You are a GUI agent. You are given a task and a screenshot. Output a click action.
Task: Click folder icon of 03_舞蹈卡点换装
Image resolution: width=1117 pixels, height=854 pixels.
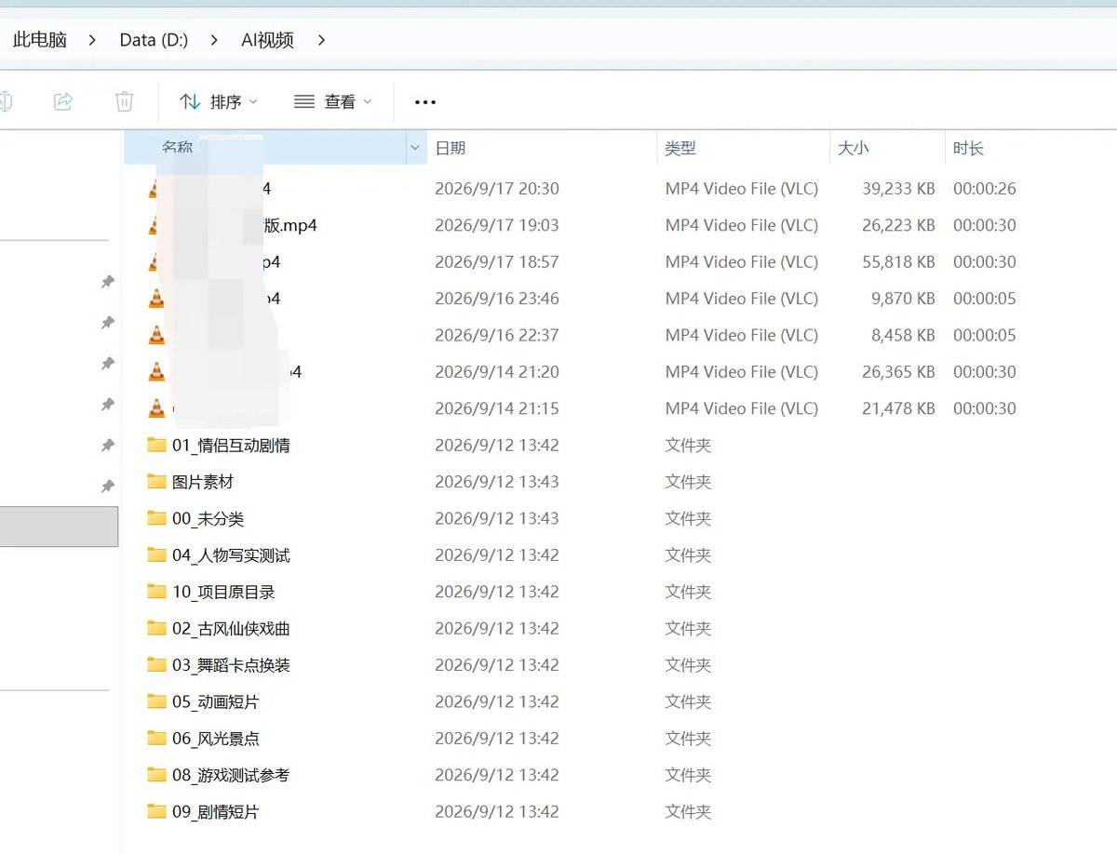[x=156, y=664]
